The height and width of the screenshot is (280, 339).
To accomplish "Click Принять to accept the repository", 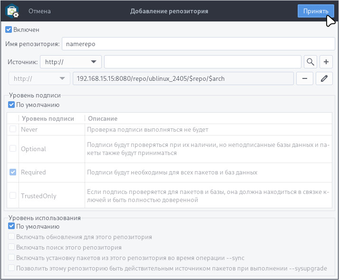I will tap(316, 11).
